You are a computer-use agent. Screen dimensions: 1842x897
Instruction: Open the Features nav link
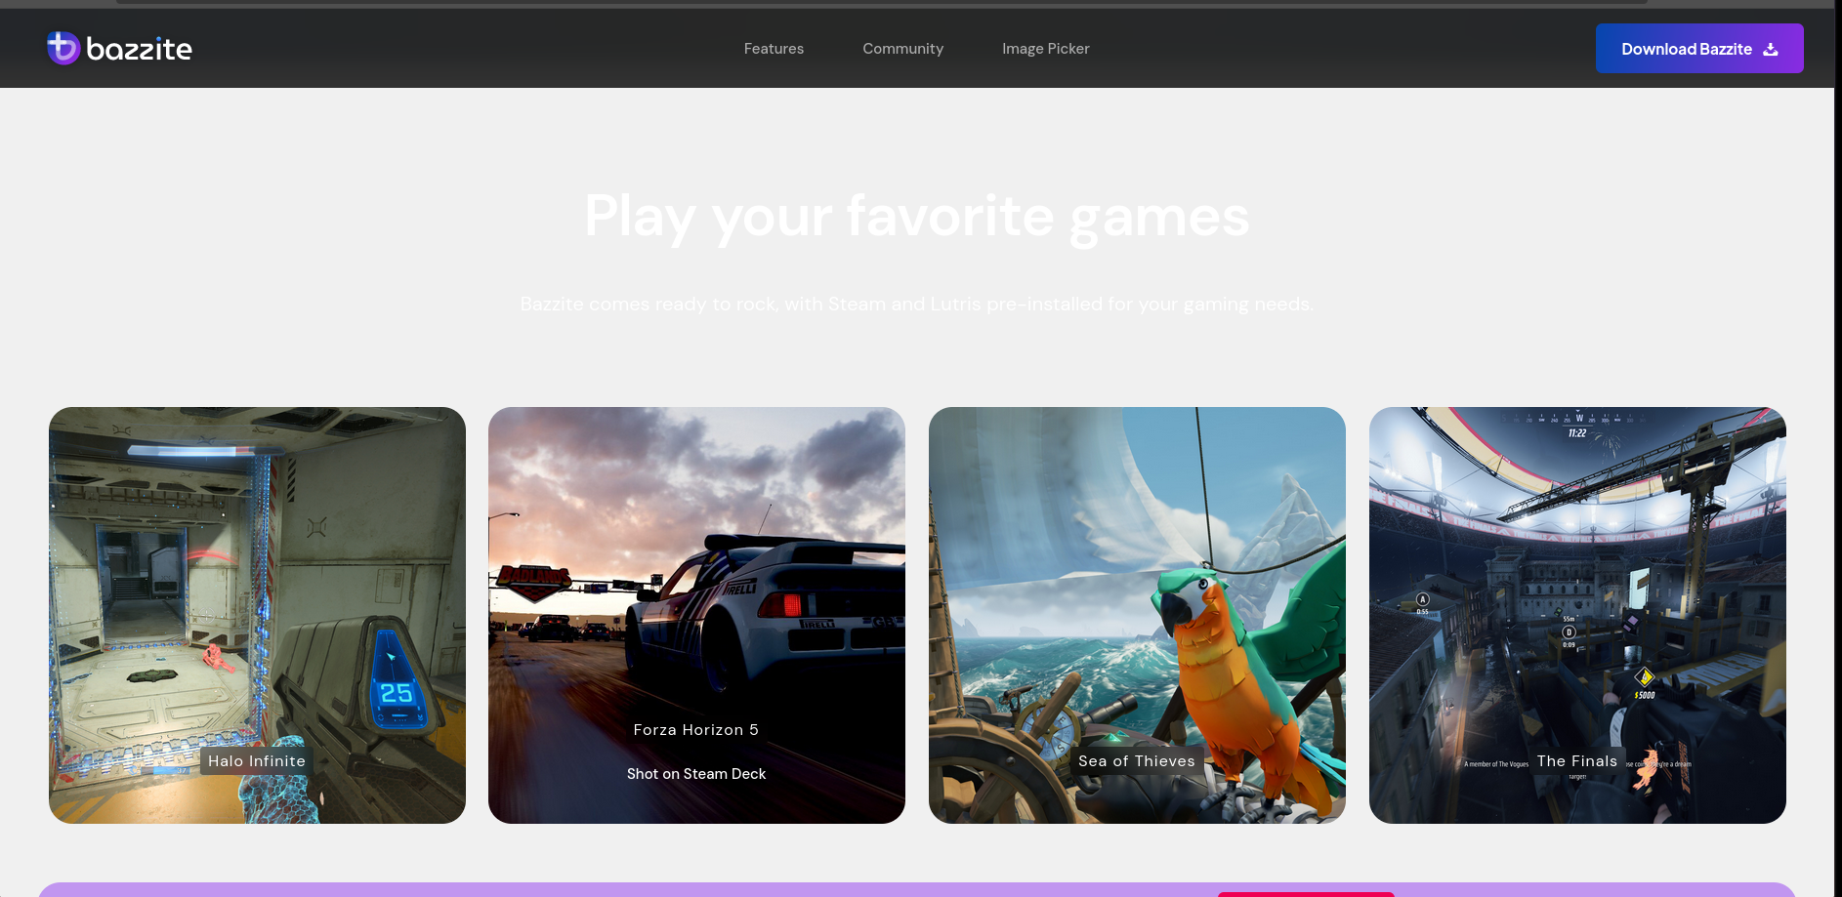point(774,49)
